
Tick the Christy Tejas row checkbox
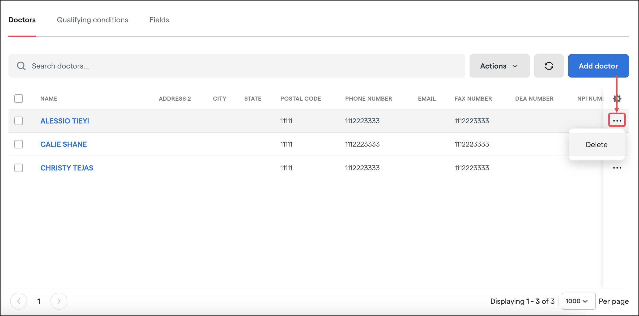[x=19, y=168]
